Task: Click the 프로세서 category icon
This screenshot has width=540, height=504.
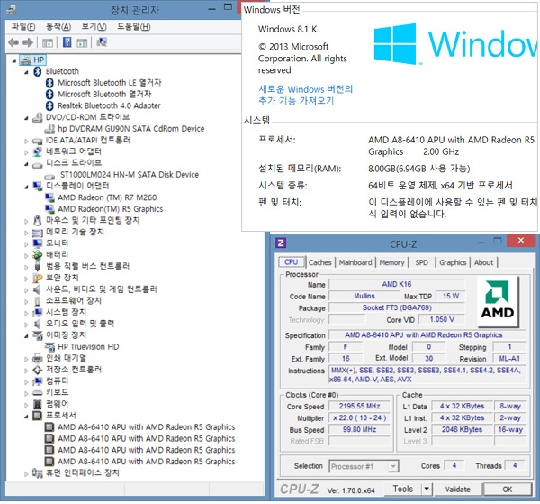Action: point(38,416)
